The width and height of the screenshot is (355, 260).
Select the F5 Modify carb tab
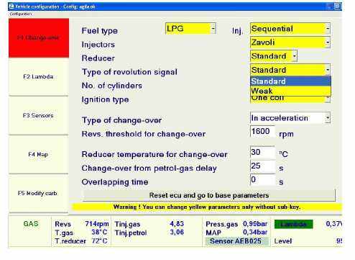pyautogui.click(x=39, y=193)
